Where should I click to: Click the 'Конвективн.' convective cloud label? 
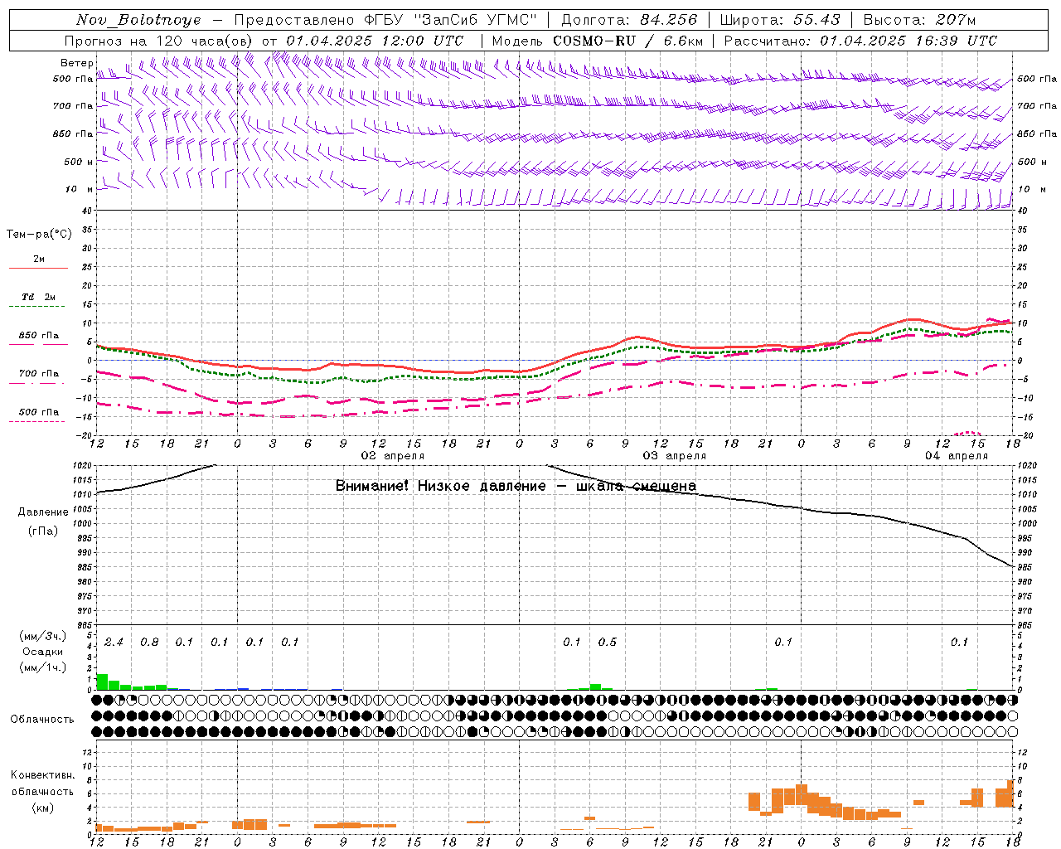tap(43, 775)
